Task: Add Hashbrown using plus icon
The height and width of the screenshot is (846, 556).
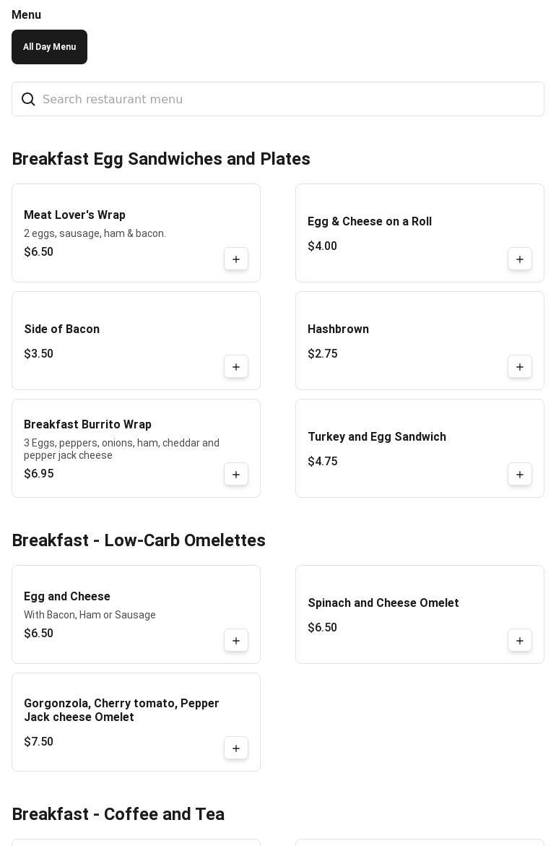Action: point(520,367)
